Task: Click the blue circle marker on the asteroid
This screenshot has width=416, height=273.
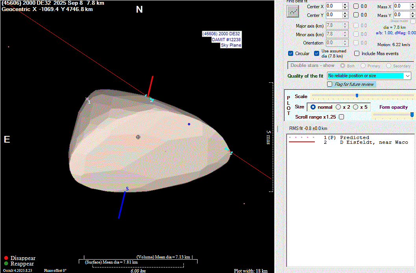Action: 189,124
